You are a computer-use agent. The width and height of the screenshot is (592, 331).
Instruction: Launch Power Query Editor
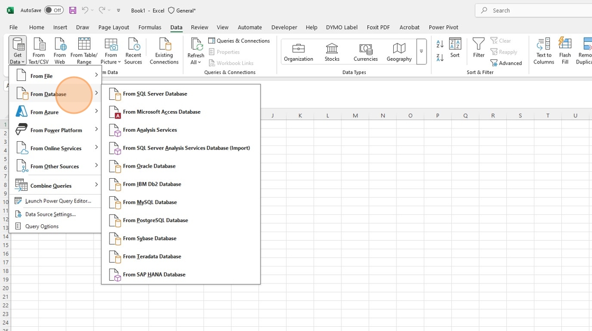[x=58, y=201]
